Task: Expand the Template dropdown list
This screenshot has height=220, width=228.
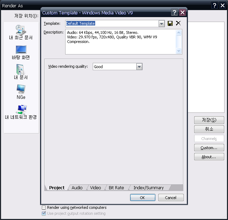Action: tap(161, 23)
